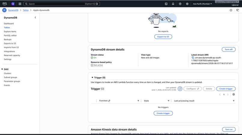Open the Asia Pacific (Mumbai) region dropdown
The width and height of the screenshot is (242, 135).
pos(202,4)
